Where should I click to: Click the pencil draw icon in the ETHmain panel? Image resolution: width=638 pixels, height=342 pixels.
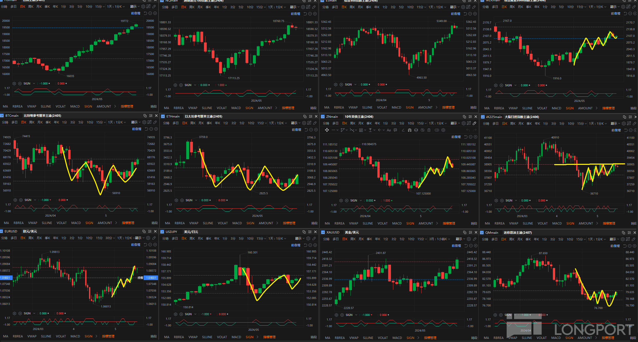(315, 123)
